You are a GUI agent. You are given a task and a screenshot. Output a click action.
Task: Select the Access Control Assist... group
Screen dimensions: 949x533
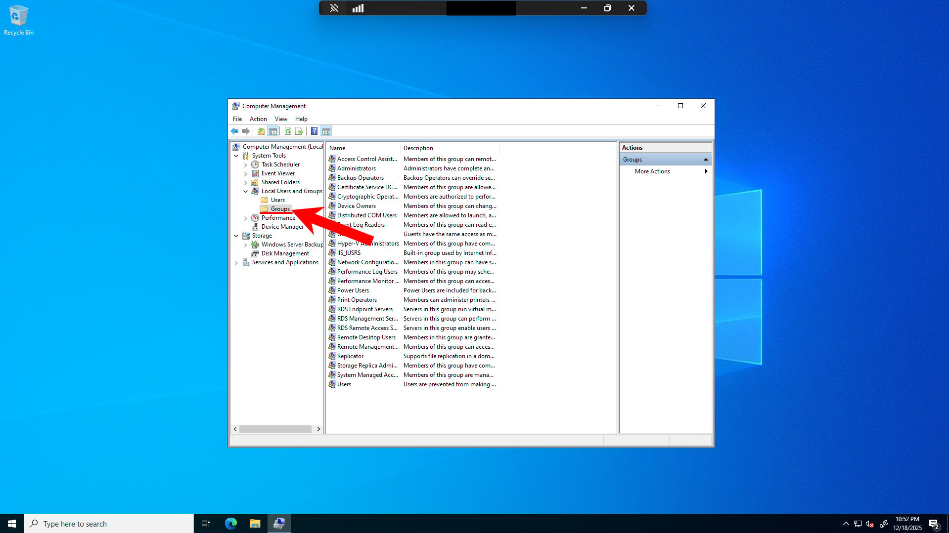367,159
